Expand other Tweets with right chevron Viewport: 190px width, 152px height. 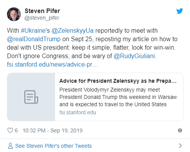pyautogui.click(x=180, y=146)
